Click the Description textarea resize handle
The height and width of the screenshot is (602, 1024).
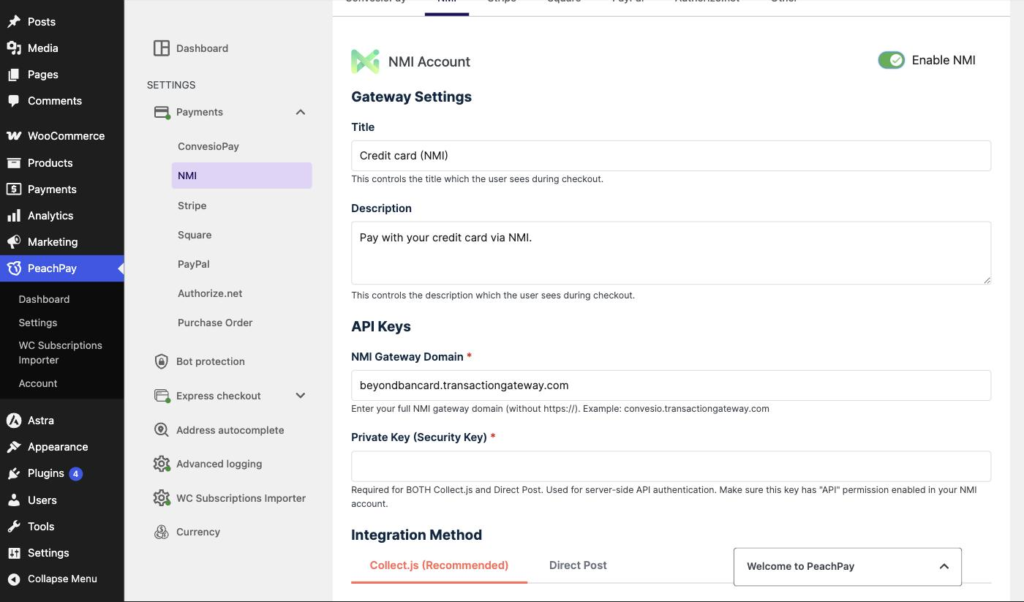click(x=987, y=279)
